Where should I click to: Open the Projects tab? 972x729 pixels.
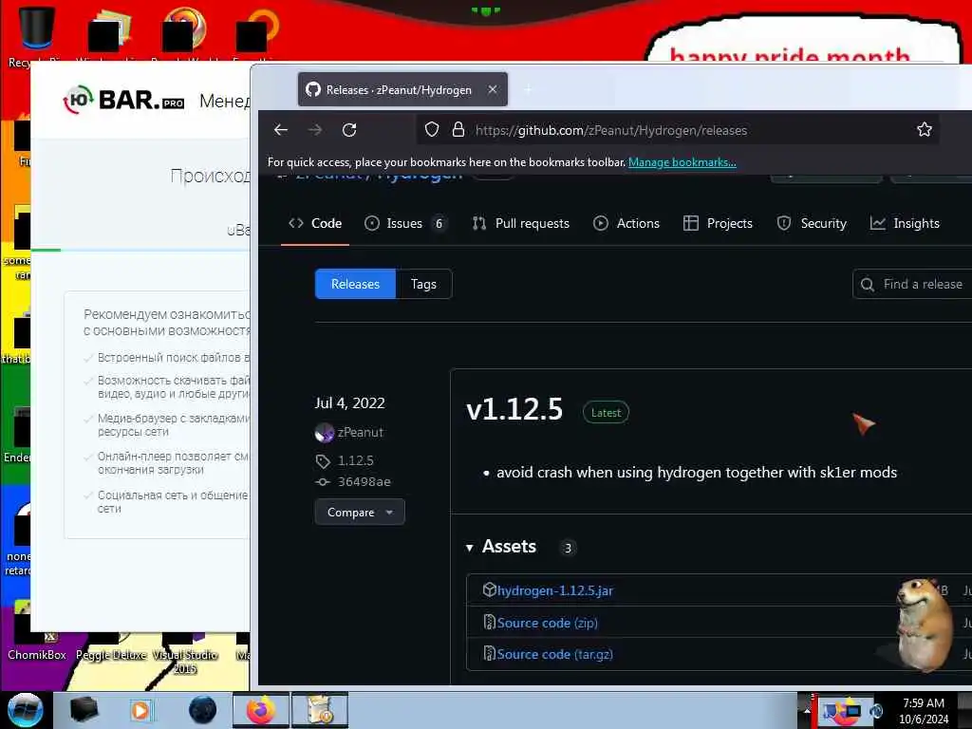[x=718, y=223]
